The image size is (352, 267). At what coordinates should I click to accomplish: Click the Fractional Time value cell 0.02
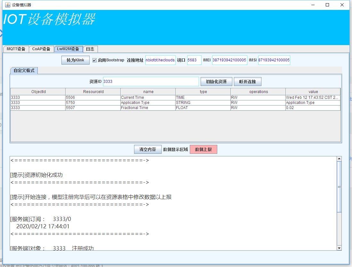click(x=313, y=108)
